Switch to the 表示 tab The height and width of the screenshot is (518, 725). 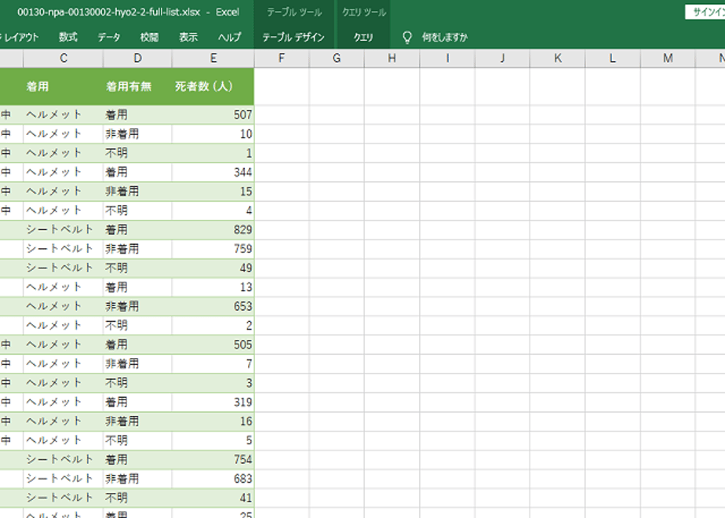(x=188, y=38)
